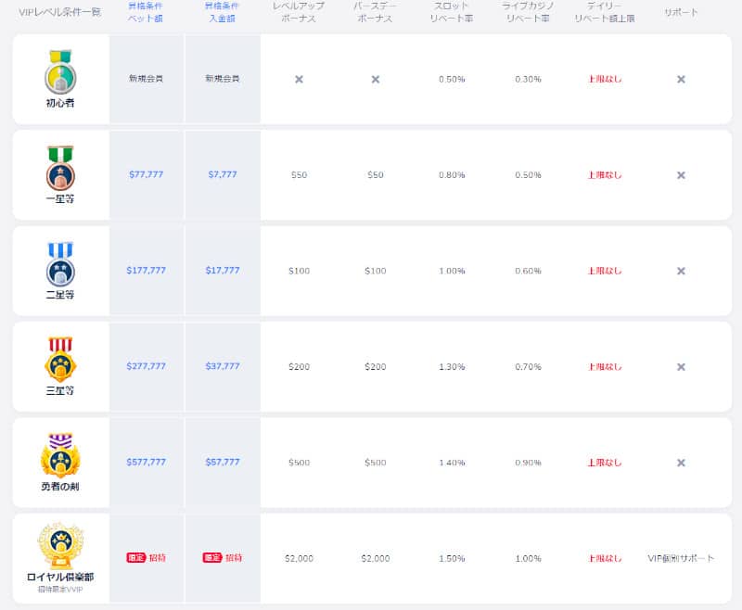The width and height of the screenshot is (742, 610).
Task: Click 上限なし in the 三星等 row
Action: coord(605,367)
